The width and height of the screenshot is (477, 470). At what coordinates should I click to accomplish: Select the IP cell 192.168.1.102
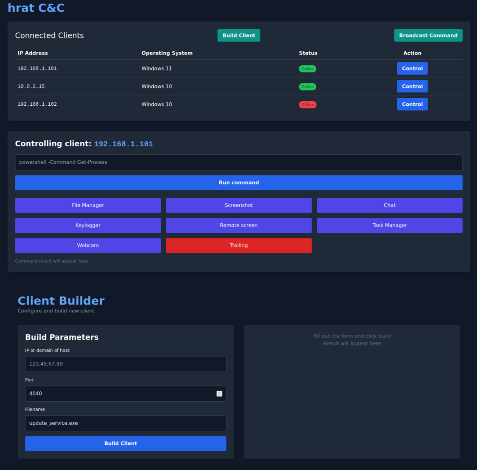tap(37, 104)
